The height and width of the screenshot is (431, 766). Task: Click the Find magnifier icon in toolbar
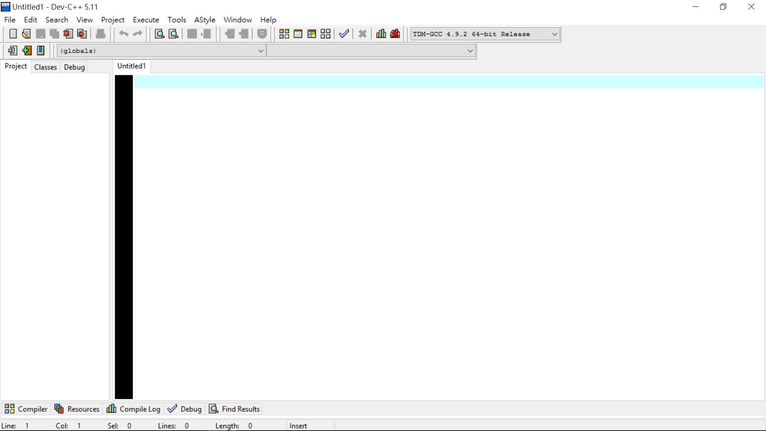(x=160, y=34)
